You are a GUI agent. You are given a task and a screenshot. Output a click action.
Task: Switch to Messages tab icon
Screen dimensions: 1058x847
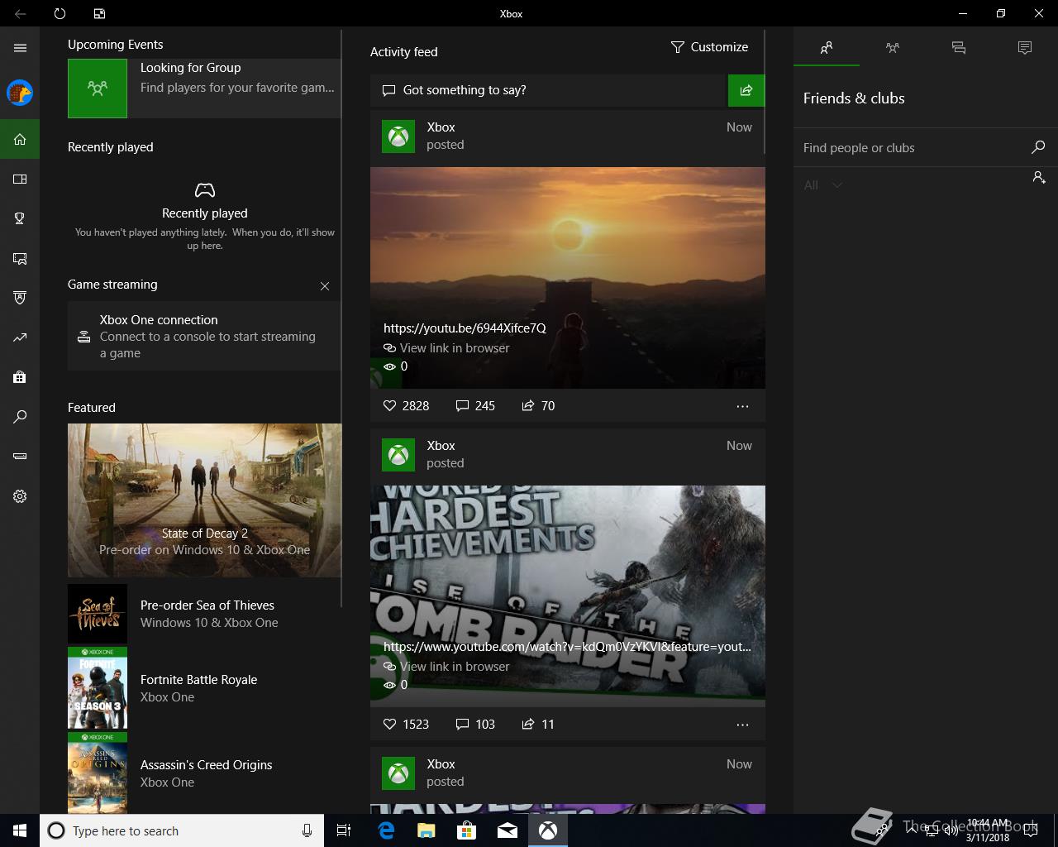[x=959, y=48]
